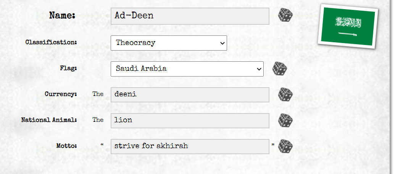Click the bold Name: label
395x174 pixels.
(62, 15)
